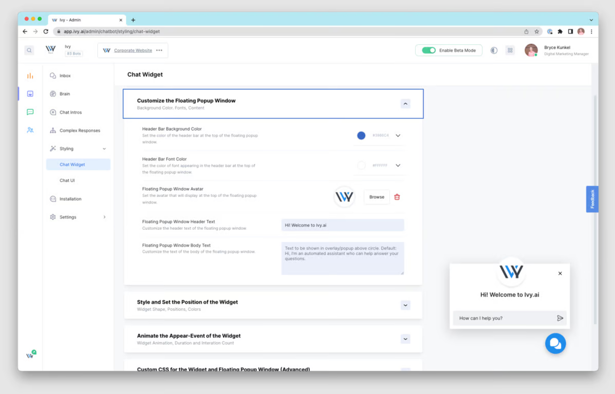Toggle the dark mode contrast icon

coord(494,50)
